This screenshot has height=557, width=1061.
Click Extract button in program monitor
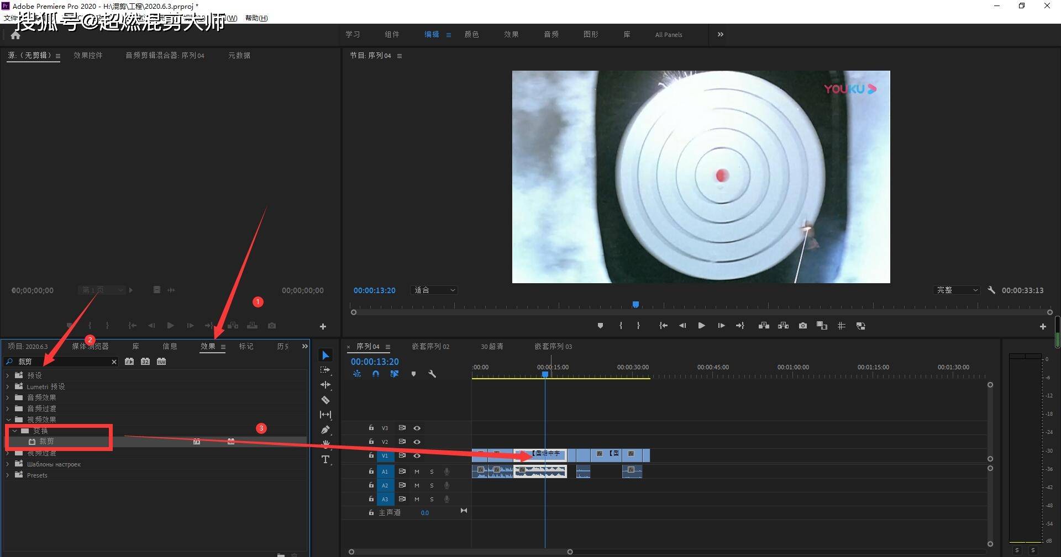783,326
